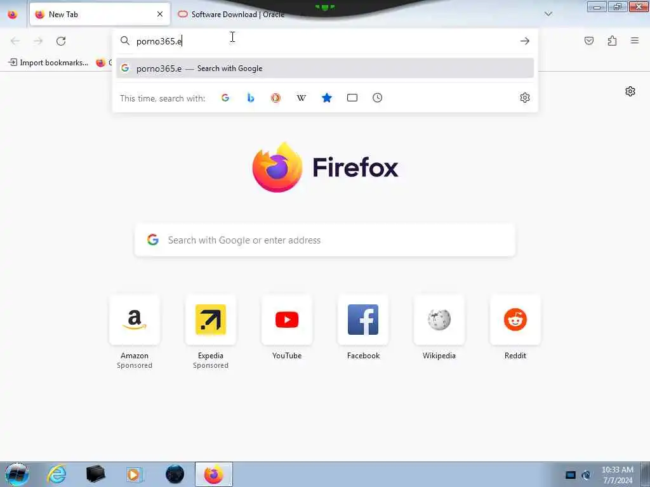Reload the current page
Screen dimensions: 650x487
(61, 41)
